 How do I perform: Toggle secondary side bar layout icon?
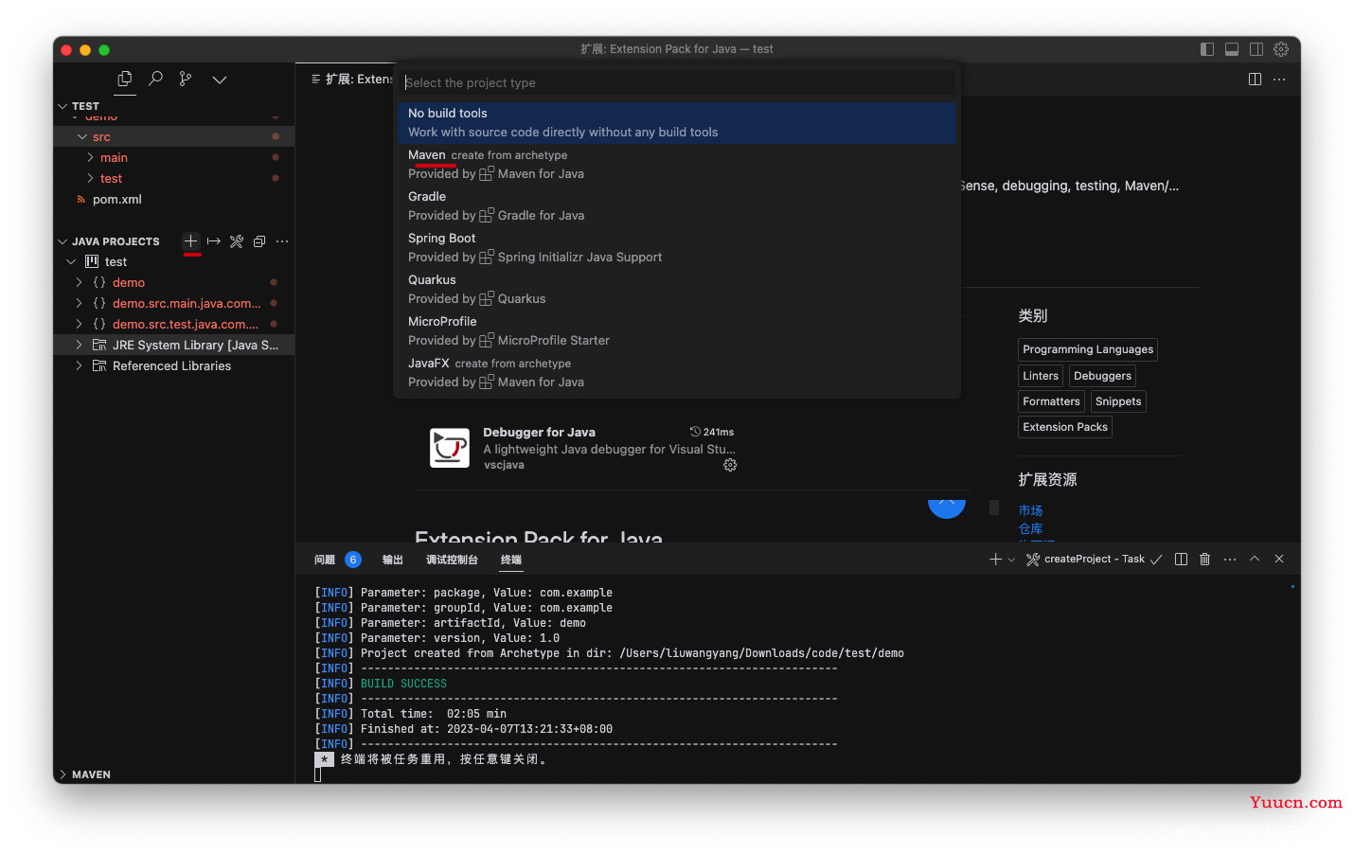[x=1256, y=49]
